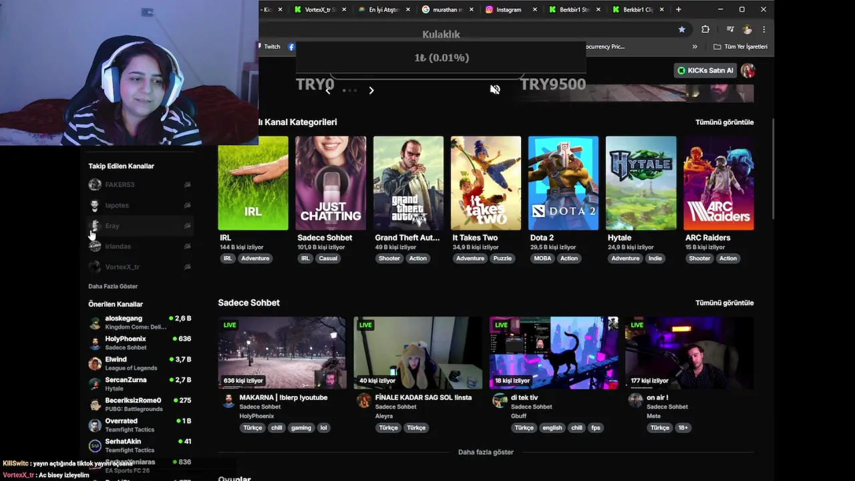Open the Twitch bookmark
This screenshot has height=481, width=855.
coord(269,47)
